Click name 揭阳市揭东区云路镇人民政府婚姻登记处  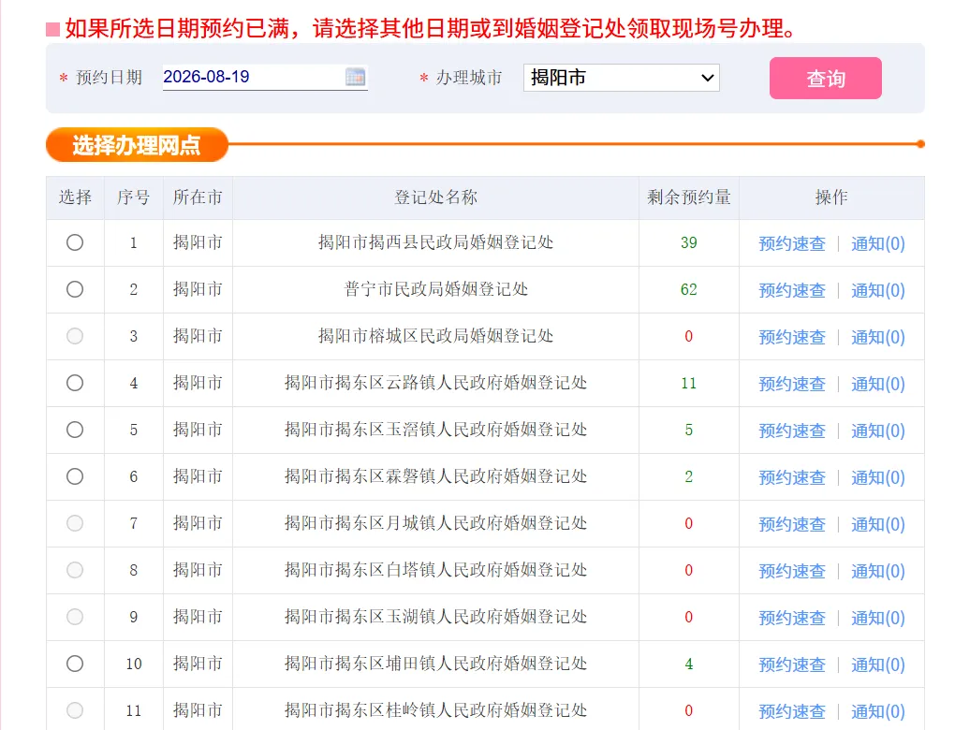click(x=435, y=383)
